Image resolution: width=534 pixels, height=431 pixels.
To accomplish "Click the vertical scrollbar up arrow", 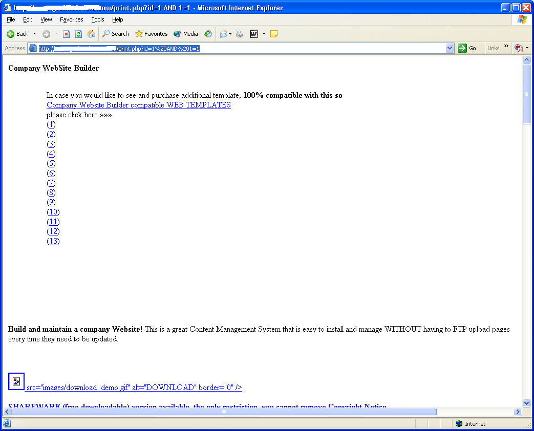I will pos(526,59).
